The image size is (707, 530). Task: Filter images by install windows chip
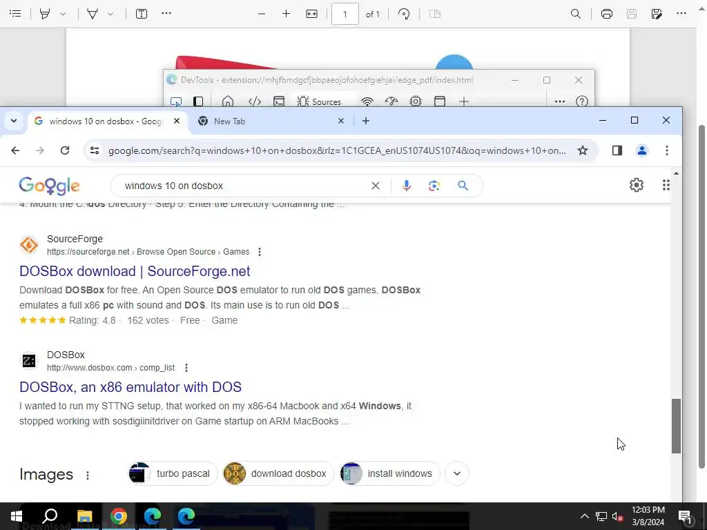[x=389, y=473]
